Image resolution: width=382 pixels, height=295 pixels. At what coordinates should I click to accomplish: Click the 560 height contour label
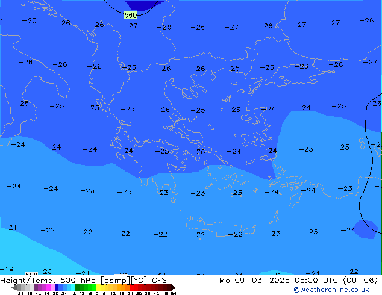(131, 15)
